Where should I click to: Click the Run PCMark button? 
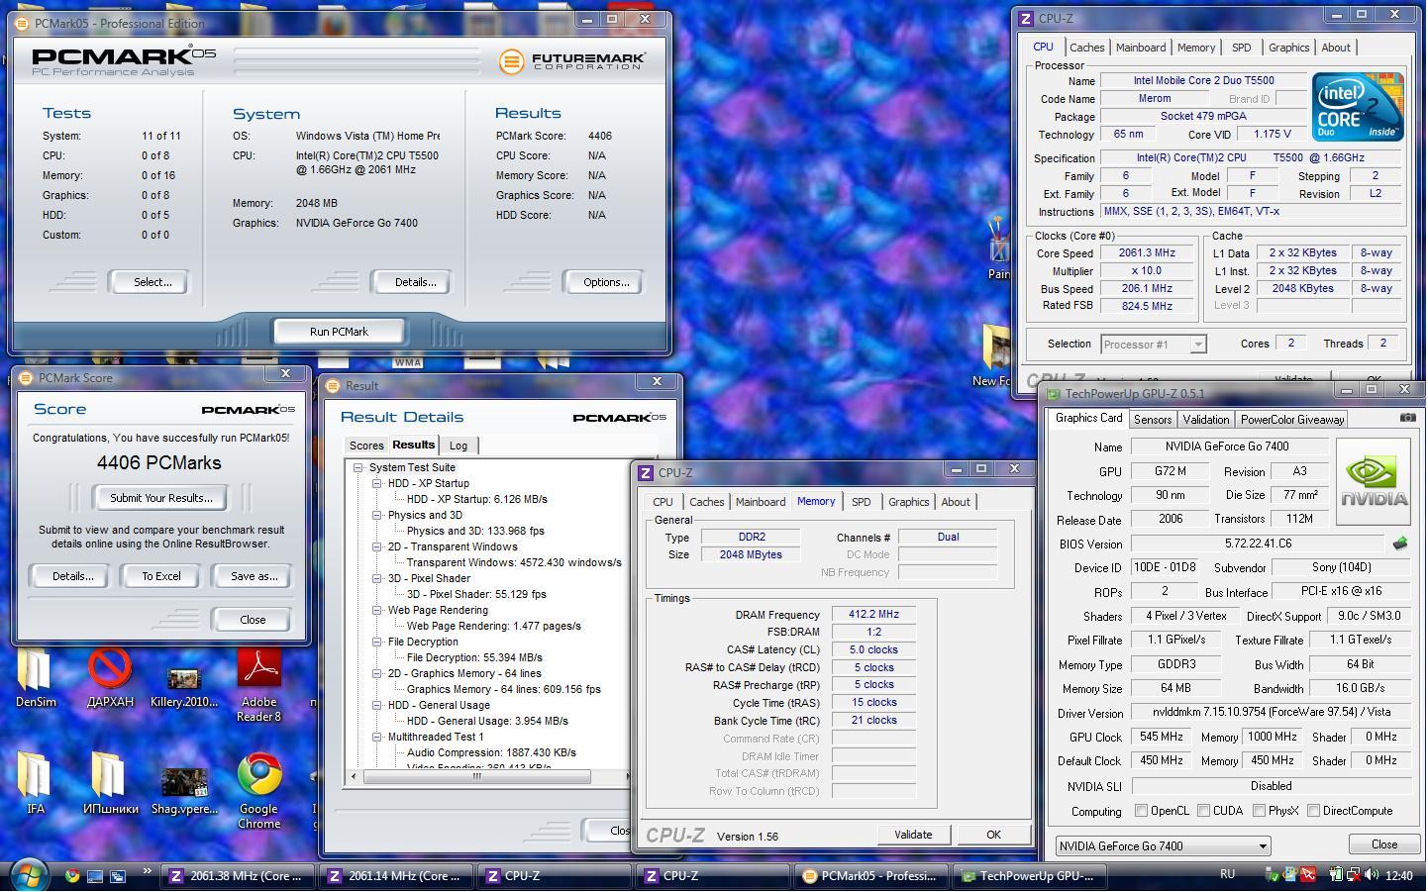click(x=339, y=332)
